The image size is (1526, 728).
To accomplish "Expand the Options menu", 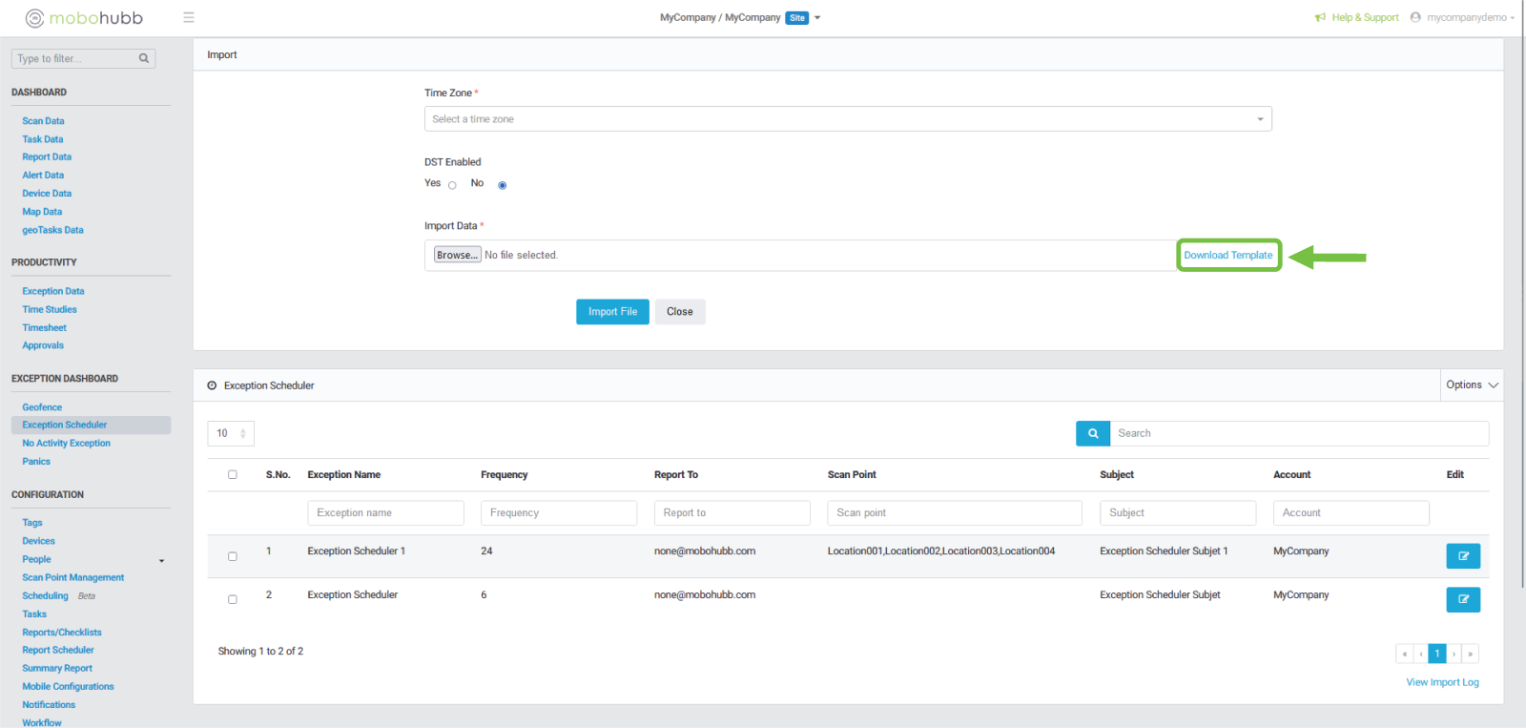I will click(x=1472, y=385).
